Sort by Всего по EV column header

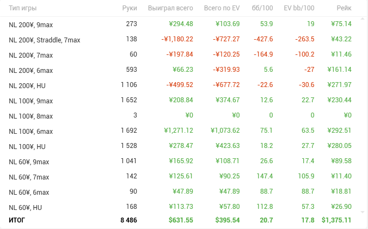(222, 9)
